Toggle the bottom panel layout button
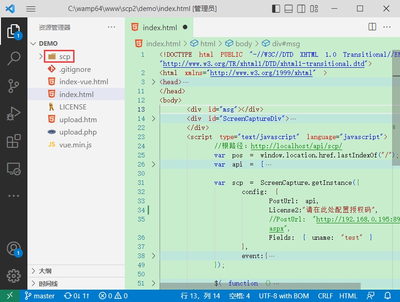The height and width of the screenshot is (302, 400). tap(288, 9)
